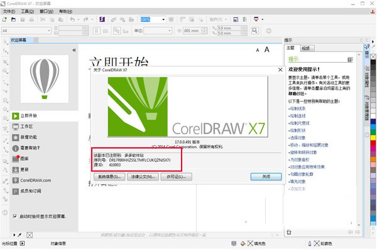The width and height of the screenshot is (377, 250).
Task: Click the Redo arrow icon
Action: coord(85,19)
